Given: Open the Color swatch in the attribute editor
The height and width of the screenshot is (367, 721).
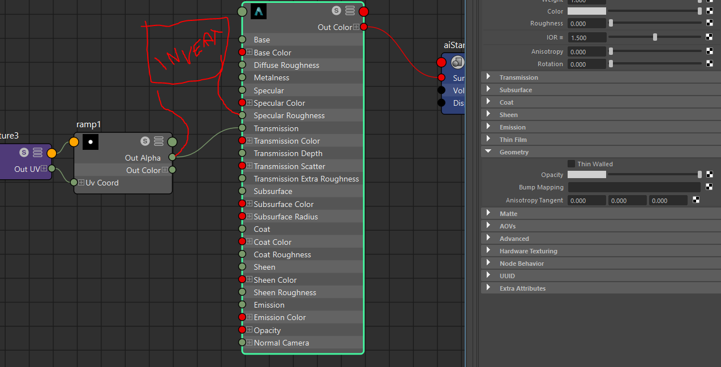Looking at the screenshot, I should [x=586, y=11].
